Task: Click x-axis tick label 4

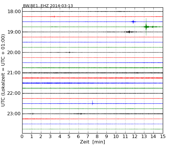Action: (x=60, y=136)
